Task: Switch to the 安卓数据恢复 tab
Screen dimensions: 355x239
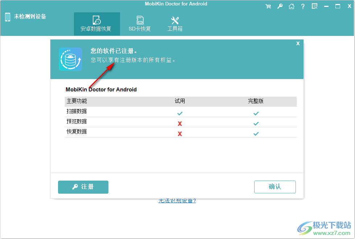Action: (x=97, y=23)
